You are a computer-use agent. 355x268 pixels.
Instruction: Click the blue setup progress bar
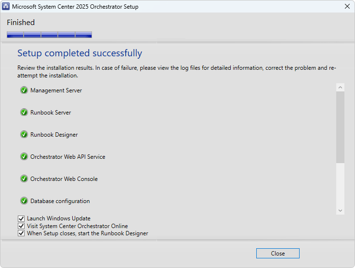49,35
